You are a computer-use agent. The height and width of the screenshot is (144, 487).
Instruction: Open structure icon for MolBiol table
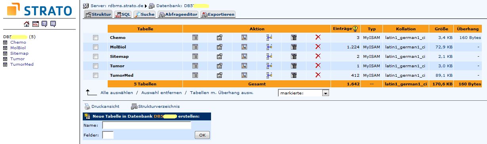(220, 47)
